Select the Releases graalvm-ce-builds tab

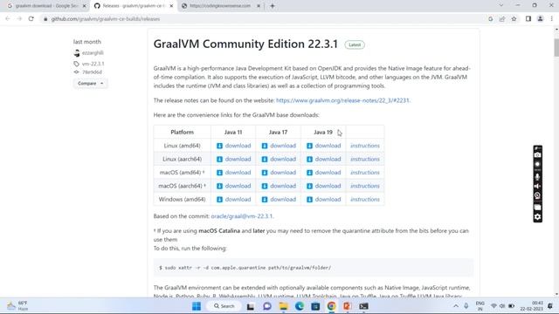tap(134, 6)
